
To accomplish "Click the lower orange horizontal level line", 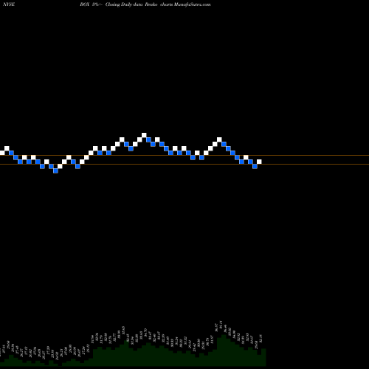I will (184, 164).
